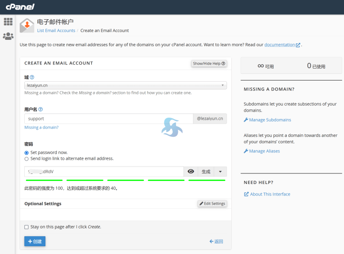The image size is (344, 254).
Task: Select 'Set password now' radio option
Action: pyautogui.click(x=26, y=152)
